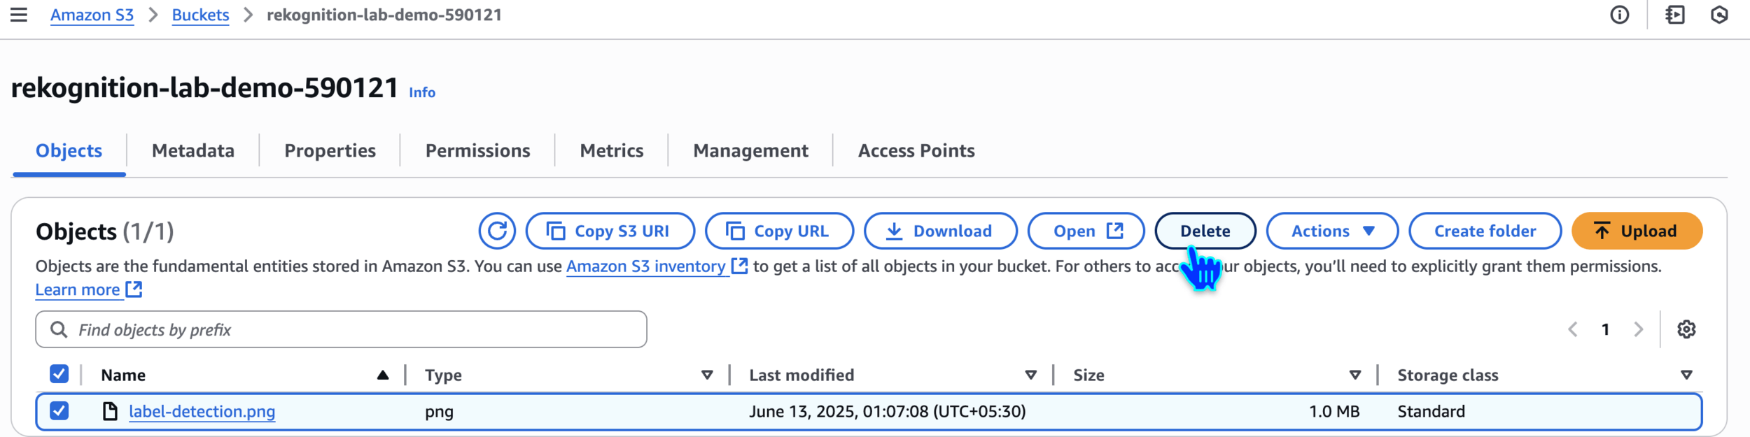This screenshot has height=437, width=1750.
Task: Click the Storage class column header text
Action: tap(1448, 375)
